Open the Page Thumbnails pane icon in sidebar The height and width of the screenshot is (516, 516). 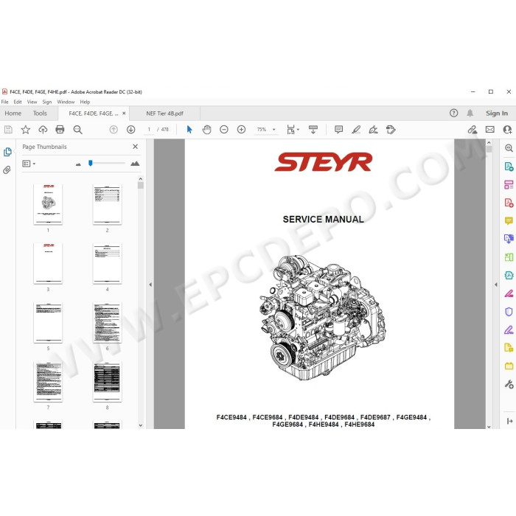pyautogui.click(x=7, y=152)
